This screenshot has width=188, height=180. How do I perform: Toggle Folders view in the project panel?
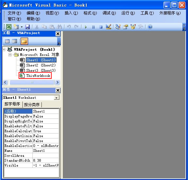tap(24, 41)
